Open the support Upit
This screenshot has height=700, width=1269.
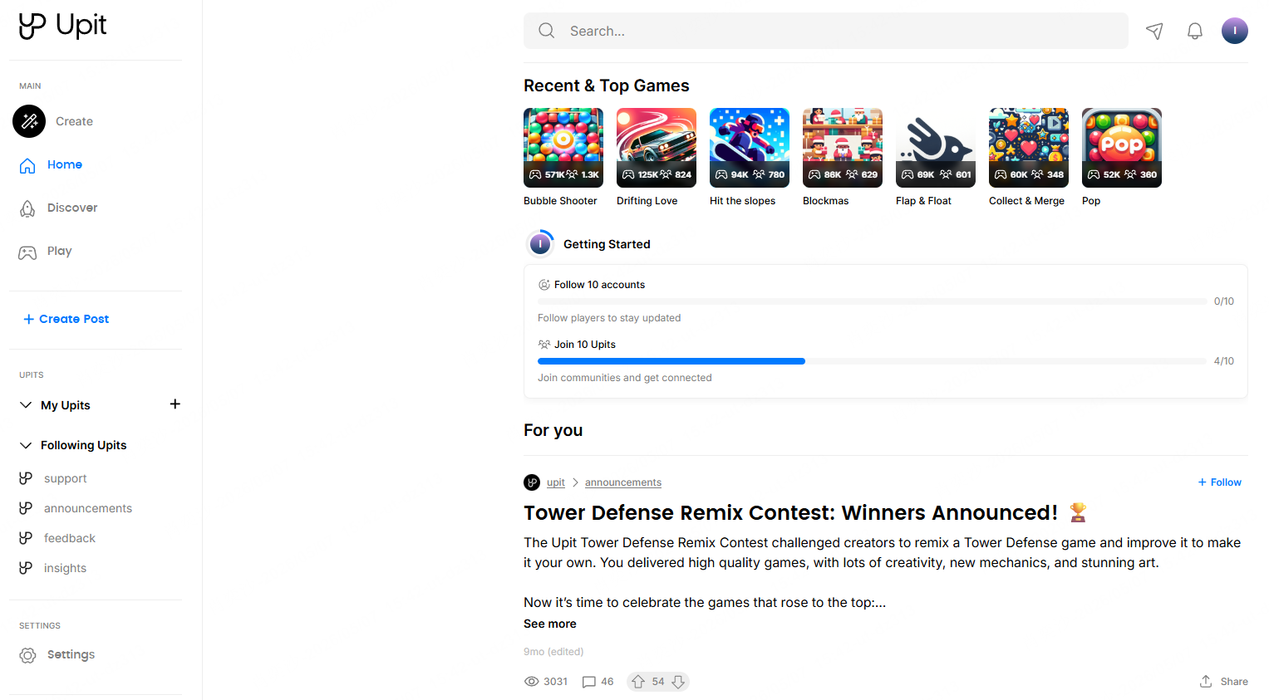[65, 478]
